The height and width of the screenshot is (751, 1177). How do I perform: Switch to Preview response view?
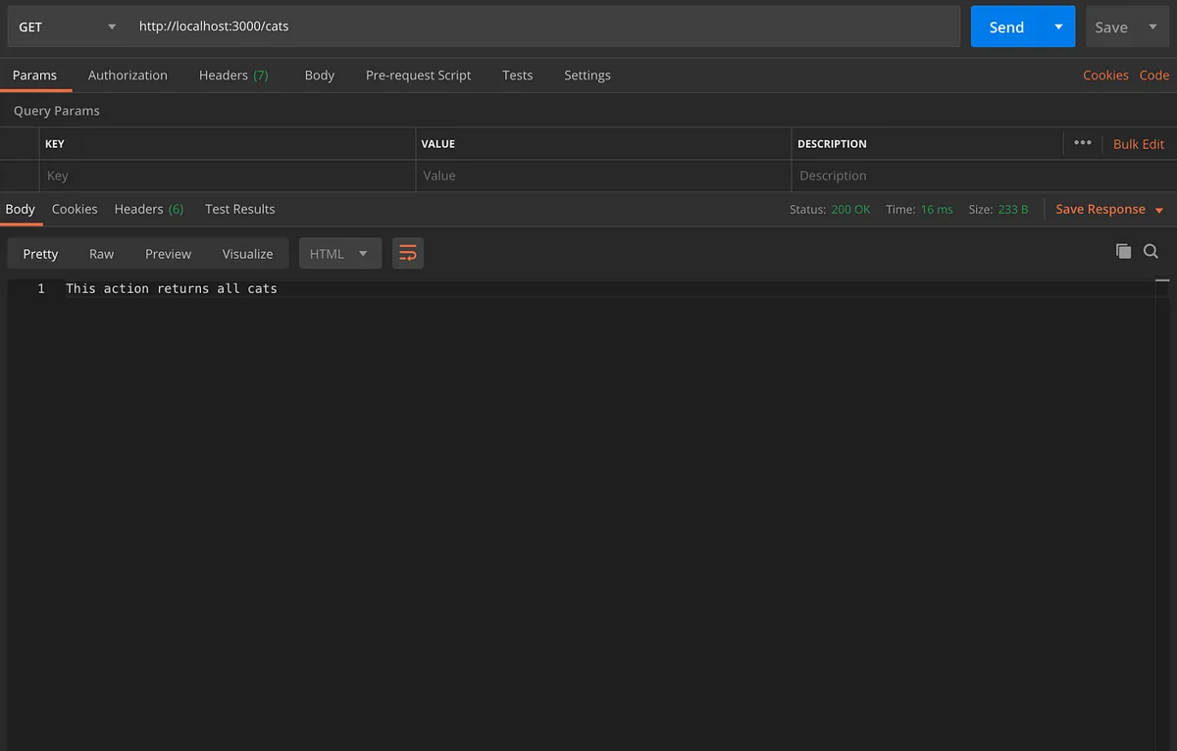tap(169, 254)
